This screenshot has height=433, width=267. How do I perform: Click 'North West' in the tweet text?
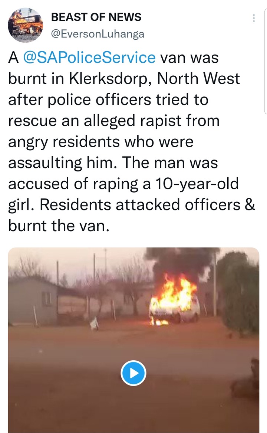[x=198, y=79]
